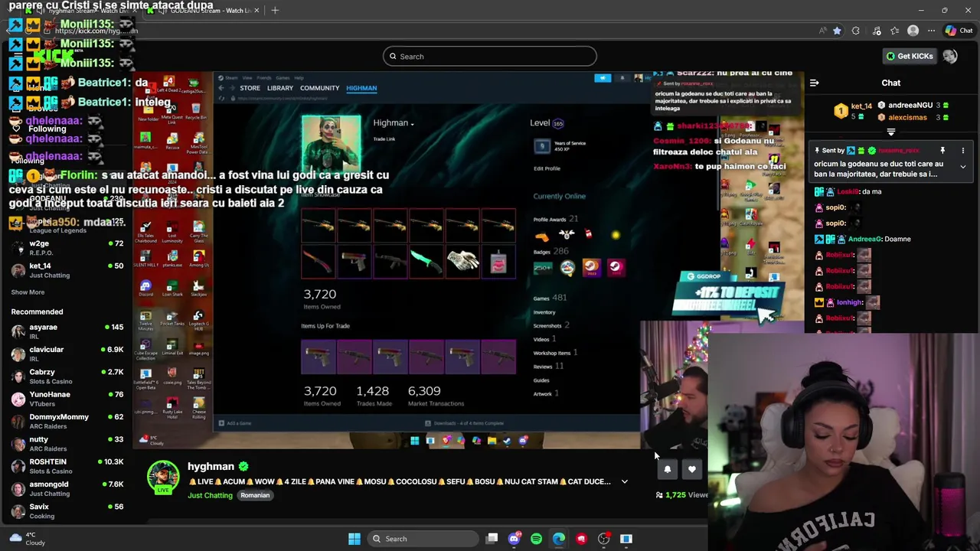980x551 pixels.
Task: Click the heart follow button under stream
Action: pyautogui.click(x=691, y=470)
